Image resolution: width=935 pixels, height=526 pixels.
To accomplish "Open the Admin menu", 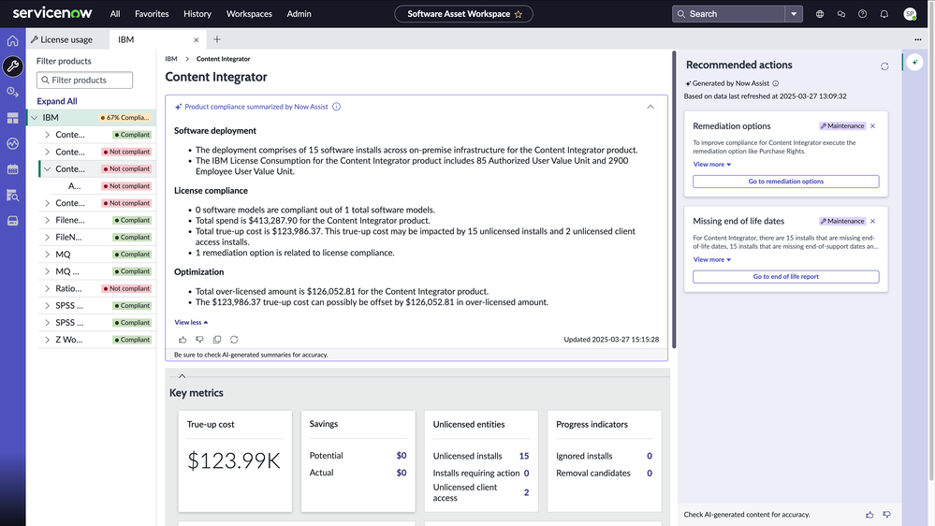I will point(299,14).
